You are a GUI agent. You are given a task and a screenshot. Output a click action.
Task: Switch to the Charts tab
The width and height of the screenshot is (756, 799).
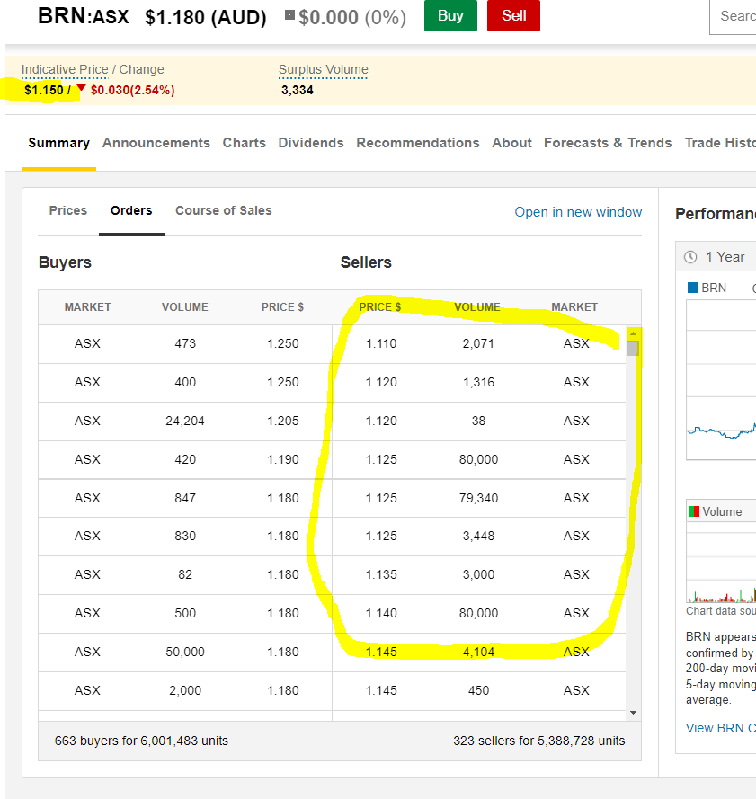tap(244, 143)
